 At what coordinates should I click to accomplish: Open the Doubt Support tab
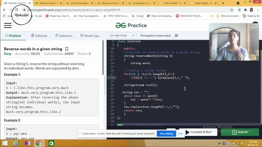(90, 36)
